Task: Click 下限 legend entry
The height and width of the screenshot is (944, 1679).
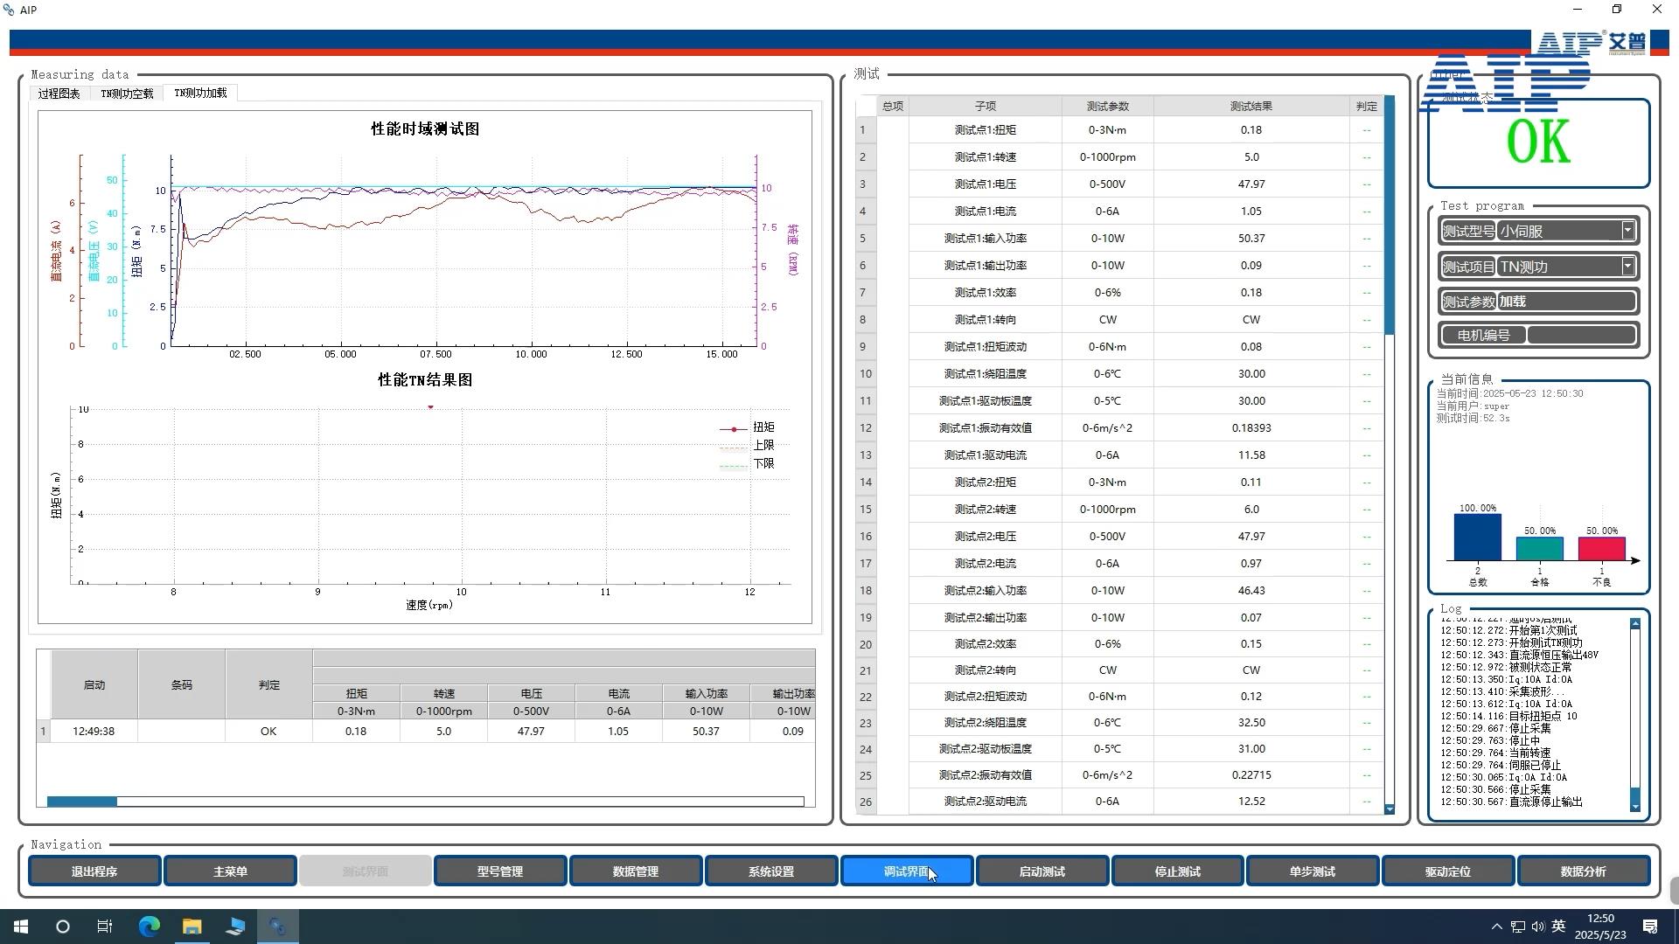Action: point(748,464)
